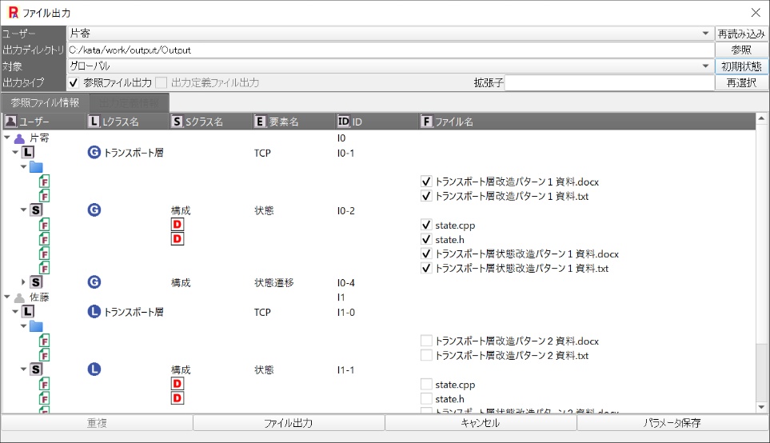Viewport: 770px width, 443px height.
Task: Click the F file icon for トランスポート層改造パターン１資料.docx
Action: [x=45, y=182]
